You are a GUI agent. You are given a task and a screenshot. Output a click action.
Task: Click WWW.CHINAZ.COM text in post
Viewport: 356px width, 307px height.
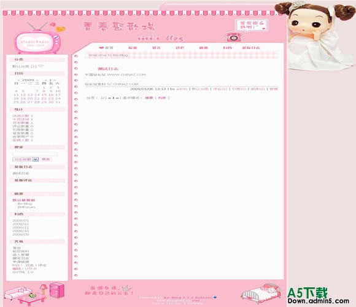pos(126,74)
